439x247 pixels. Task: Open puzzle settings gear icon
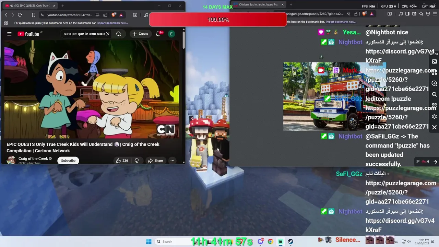pos(434,116)
